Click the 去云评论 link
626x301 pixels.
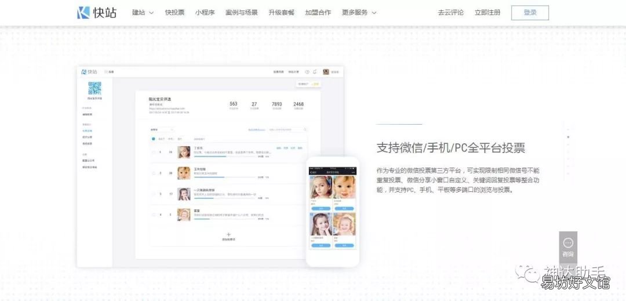click(451, 12)
